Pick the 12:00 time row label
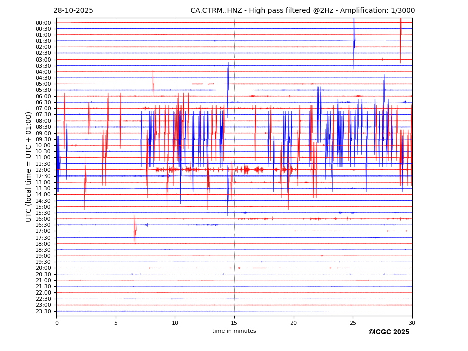 [43, 170]
